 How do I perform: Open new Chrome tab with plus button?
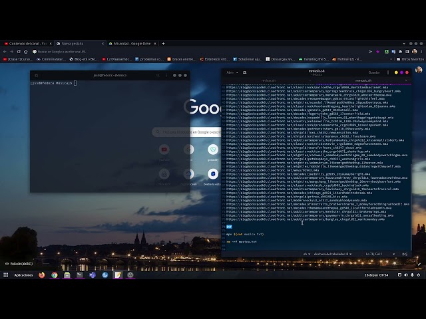(x=163, y=43)
